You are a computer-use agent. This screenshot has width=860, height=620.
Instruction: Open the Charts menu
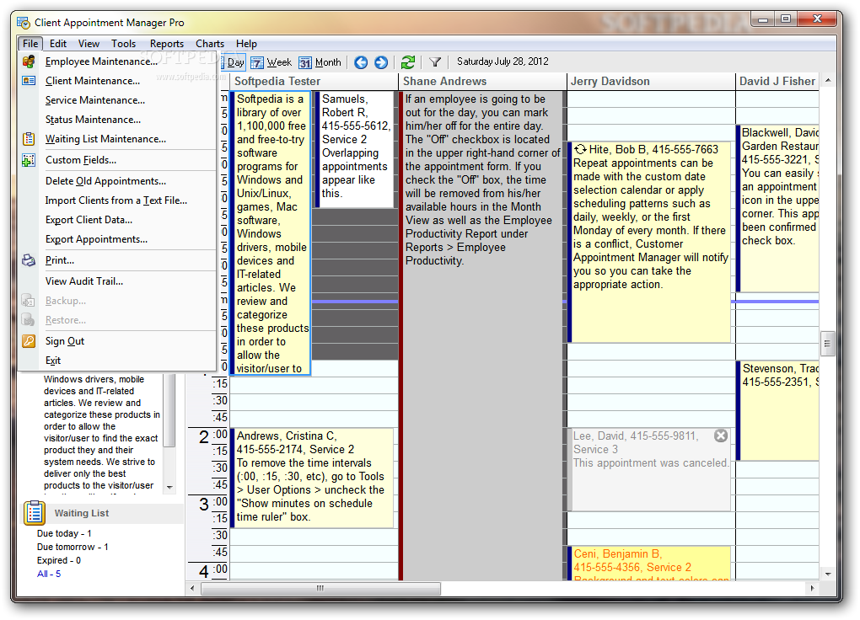(x=209, y=43)
